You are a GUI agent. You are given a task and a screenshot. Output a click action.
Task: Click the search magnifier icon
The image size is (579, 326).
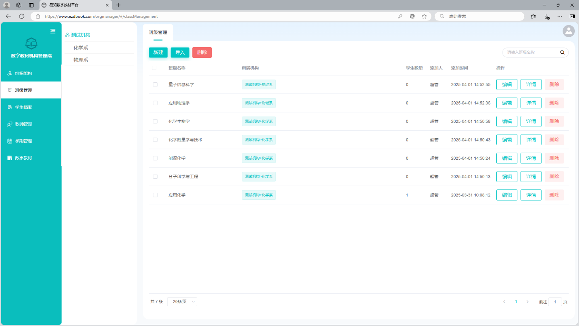click(x=562, y=53)
